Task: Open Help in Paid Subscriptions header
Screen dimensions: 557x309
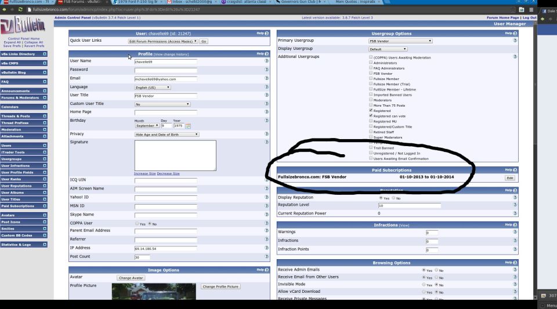Action: [x=511, y=170]
